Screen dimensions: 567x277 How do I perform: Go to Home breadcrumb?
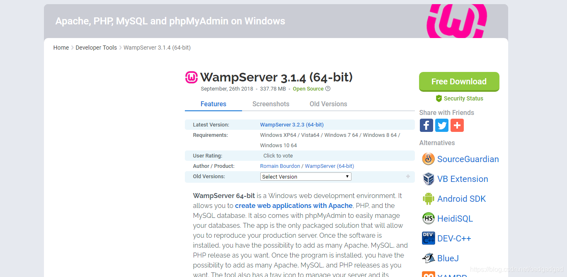(x=61, y=48)
